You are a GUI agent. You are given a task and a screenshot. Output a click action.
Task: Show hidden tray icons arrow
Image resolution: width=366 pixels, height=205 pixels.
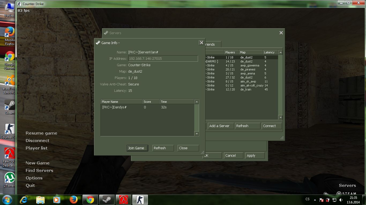point(315,200)
